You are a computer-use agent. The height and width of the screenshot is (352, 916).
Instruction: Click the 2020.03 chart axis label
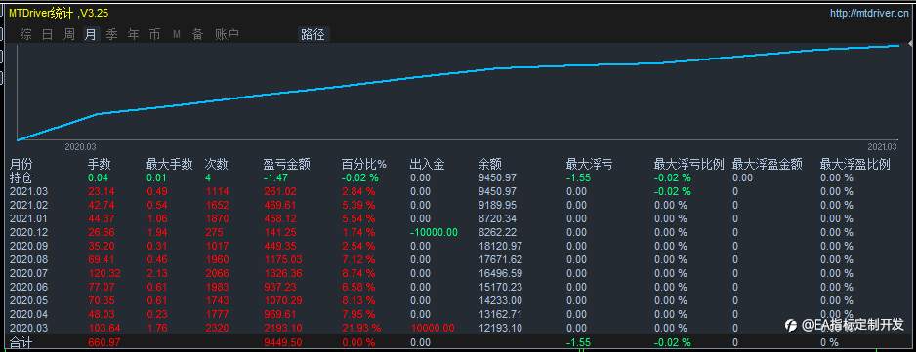point(80,147)
